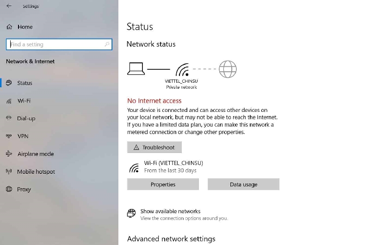Click the Data usage button
Image resolution: width=370 pixels, height=245 pixels.
click(x=243, y=184)
